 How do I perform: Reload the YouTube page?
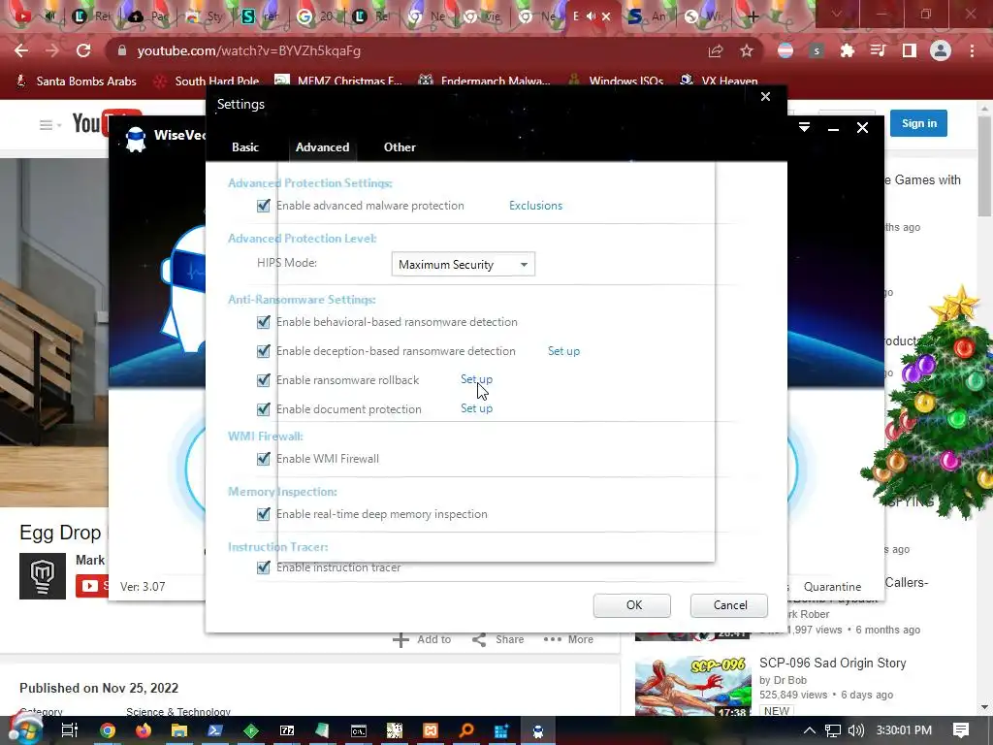83,50
